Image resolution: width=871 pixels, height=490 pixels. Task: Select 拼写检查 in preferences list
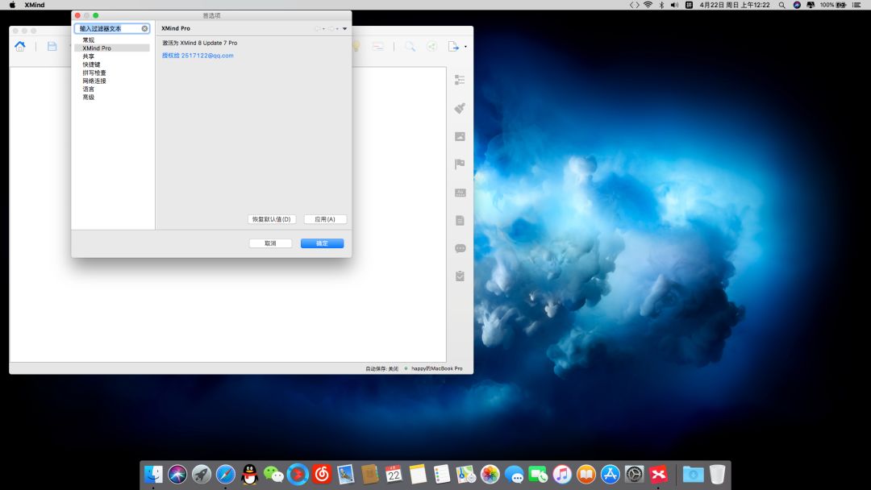[94, 73]
